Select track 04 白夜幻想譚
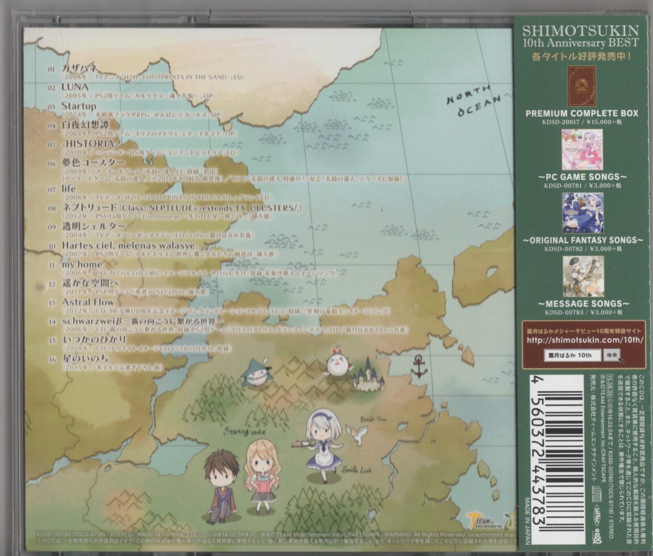Screen dimensions: 653x556 point(85,125)
